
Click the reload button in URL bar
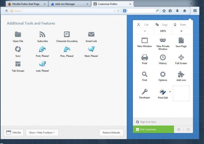click(118, 11)
